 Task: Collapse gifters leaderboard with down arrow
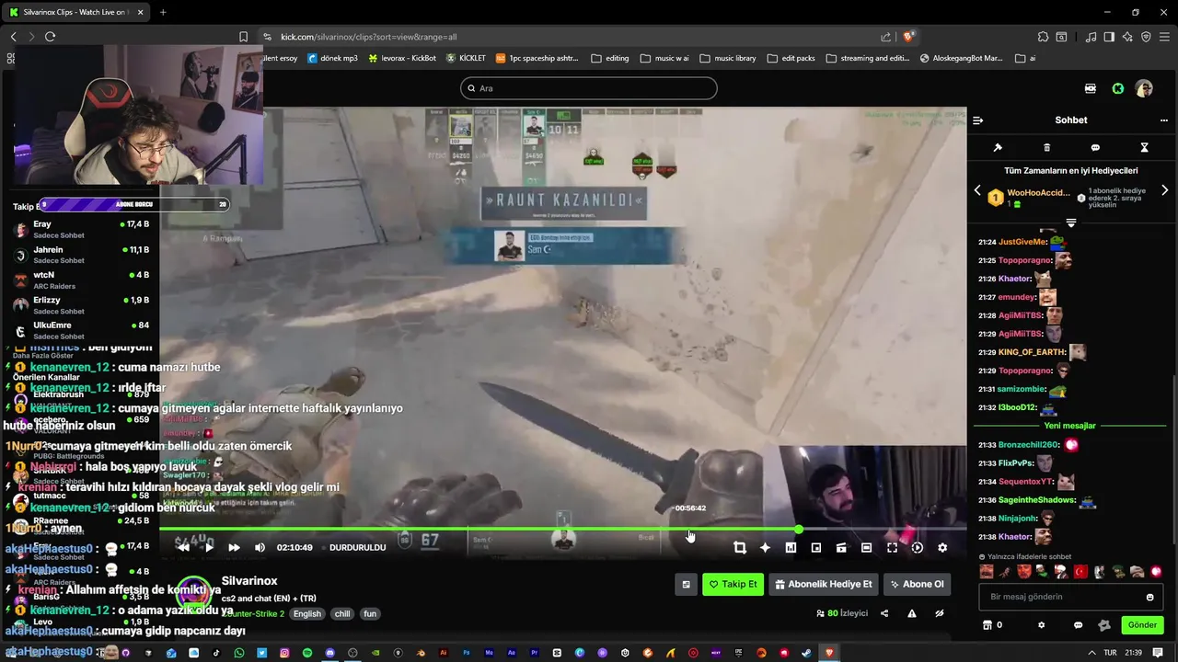1070,223
